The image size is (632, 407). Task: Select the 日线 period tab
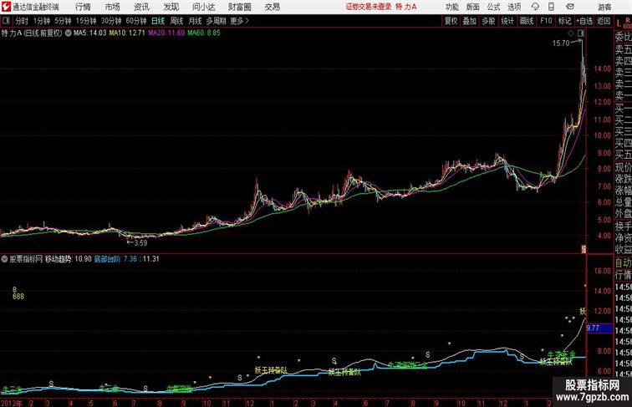pyautogui.click(x=158, y=21)
